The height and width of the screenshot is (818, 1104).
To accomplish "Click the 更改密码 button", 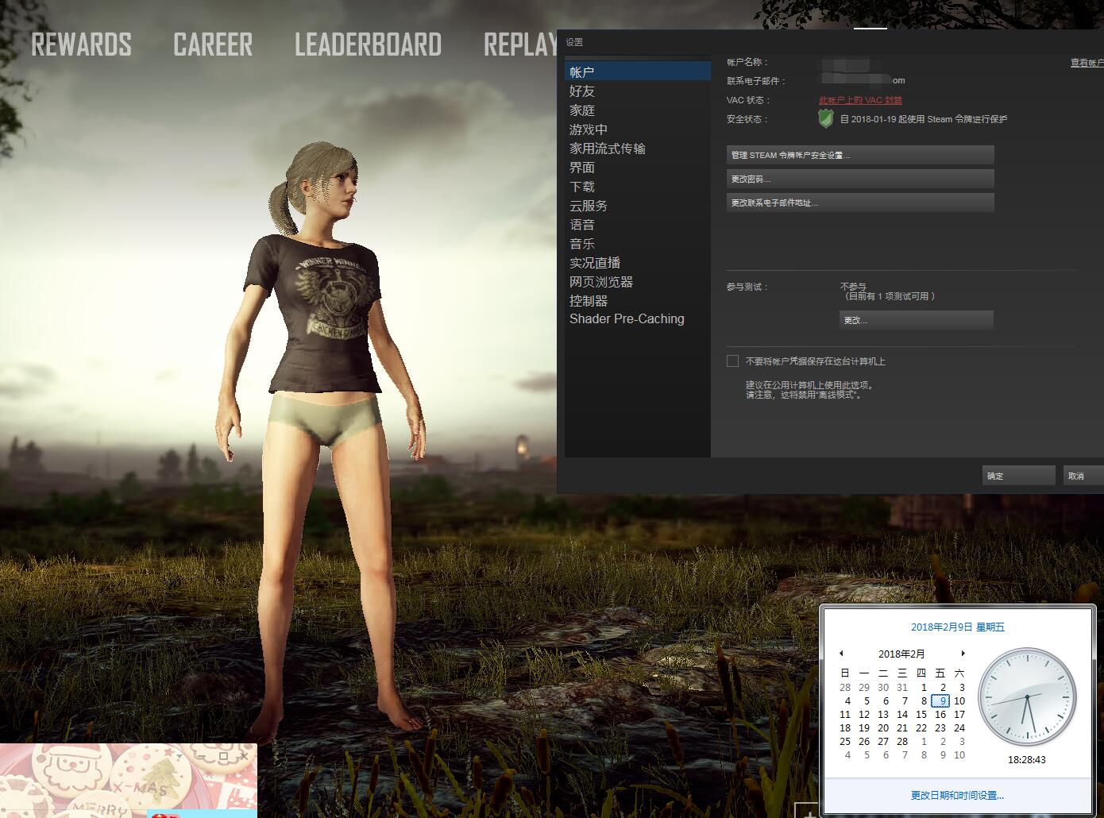I will pos(860,179).
